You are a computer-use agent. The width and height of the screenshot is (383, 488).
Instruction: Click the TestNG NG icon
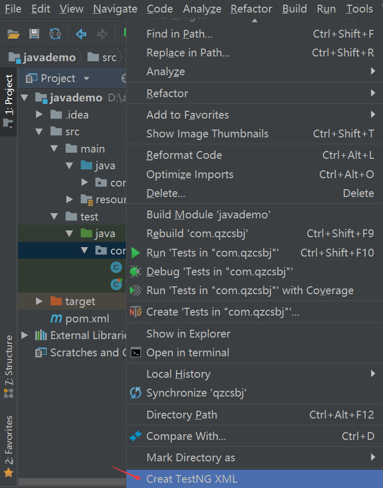coord(135,312)
